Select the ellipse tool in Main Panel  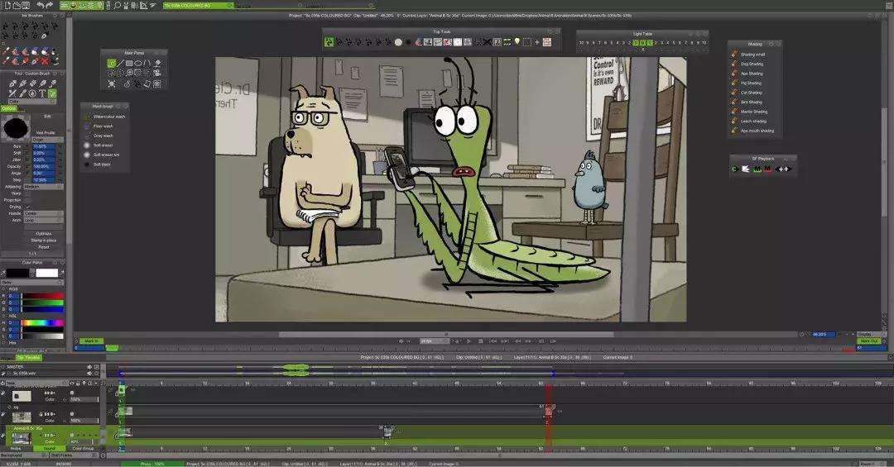tap(138, 63)
